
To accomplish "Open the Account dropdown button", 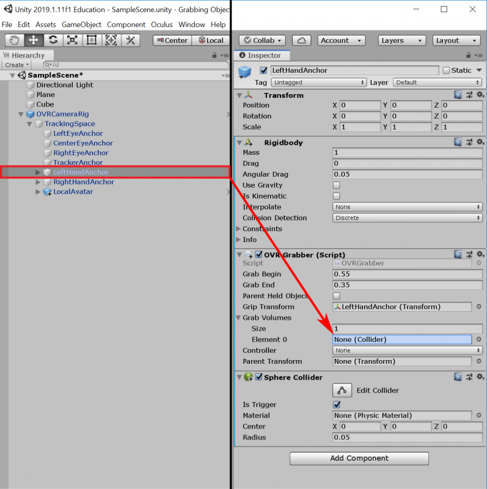I will click(342, 40).
